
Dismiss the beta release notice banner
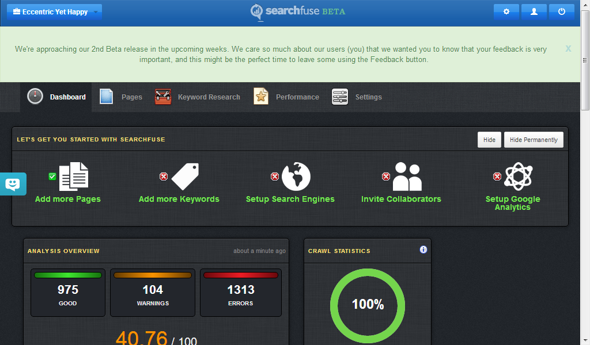pos(568,48)
